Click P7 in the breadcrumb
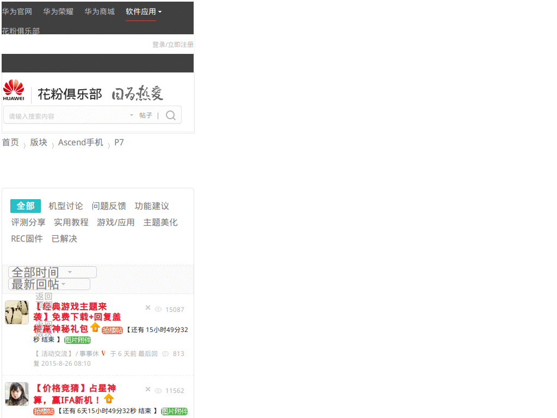This screenshot has height=418, width=557. pos(119,142)
